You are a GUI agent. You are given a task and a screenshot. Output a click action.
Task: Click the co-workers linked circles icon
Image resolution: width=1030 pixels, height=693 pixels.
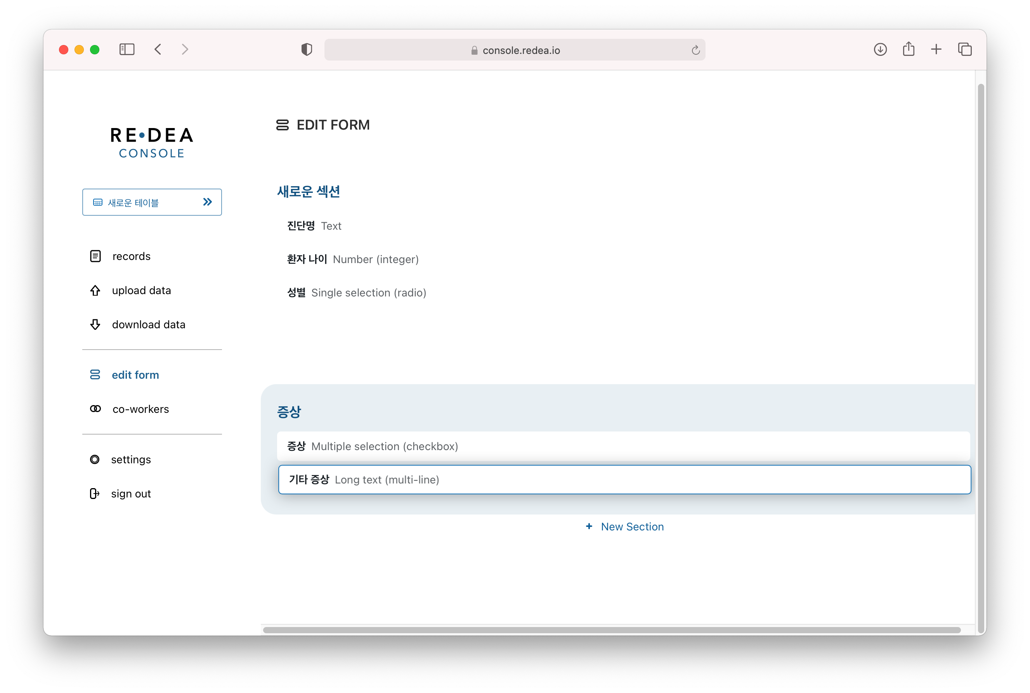(x=95, y=409)
